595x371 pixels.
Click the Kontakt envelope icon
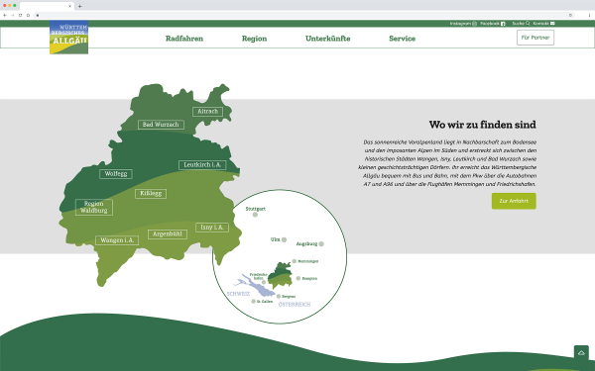click(x=552, y=24)
